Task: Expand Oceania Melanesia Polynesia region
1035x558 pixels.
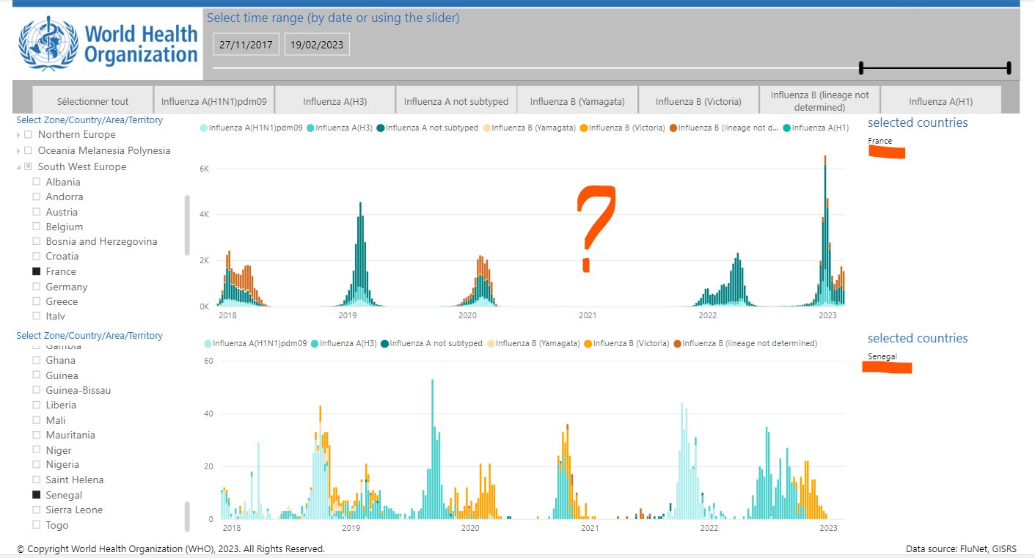Action: [18, 151]
